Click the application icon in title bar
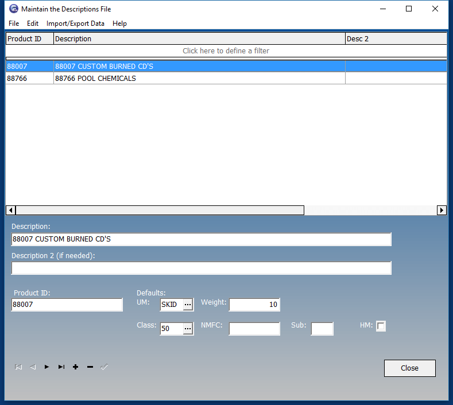Screen dimensions: 453x405 click(x=14, y=9)
